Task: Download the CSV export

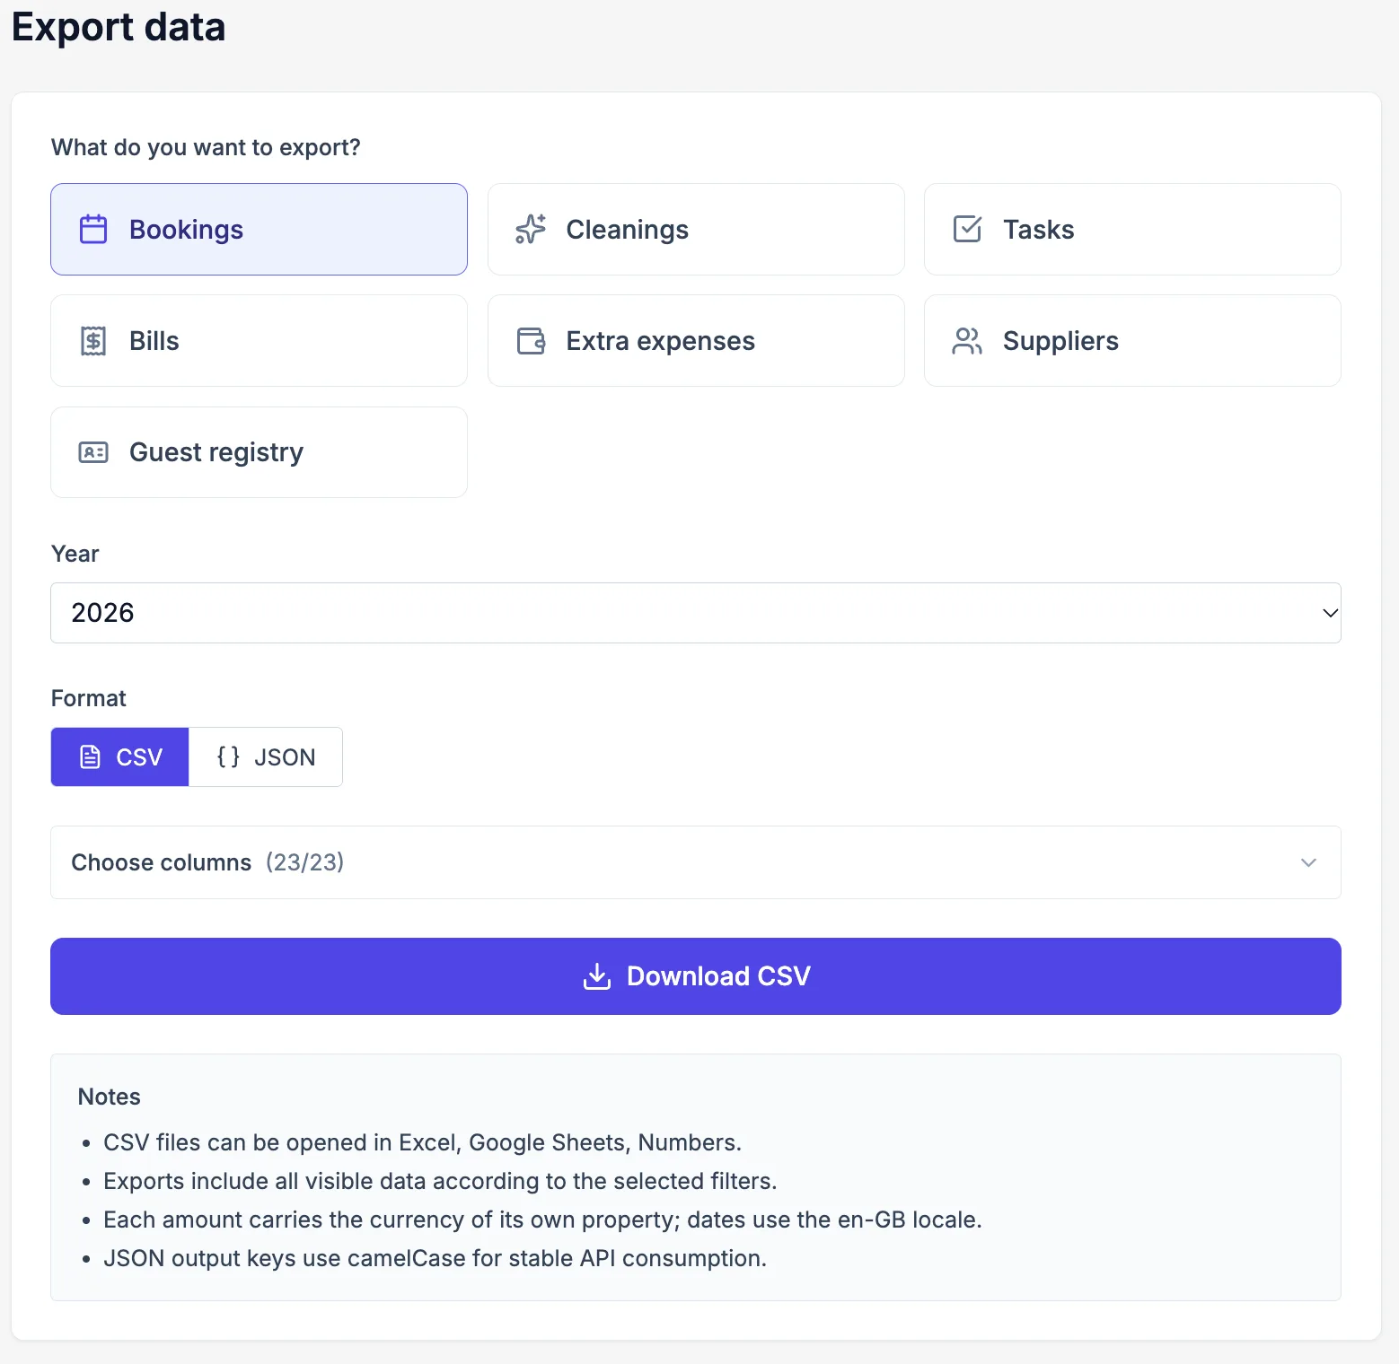Action: [x=696, y=976]
